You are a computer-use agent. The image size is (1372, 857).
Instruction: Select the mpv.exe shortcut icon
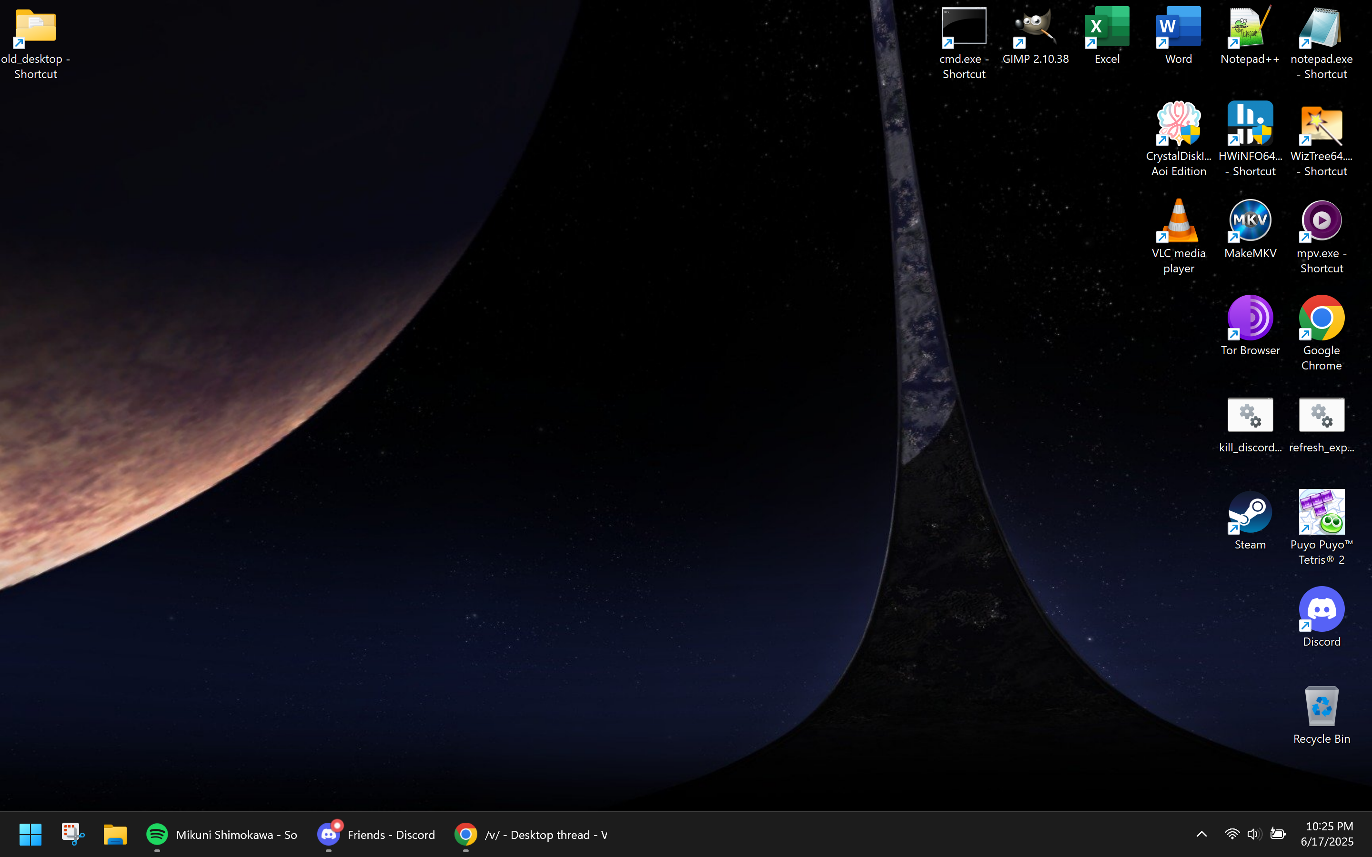pos(1321,237)
